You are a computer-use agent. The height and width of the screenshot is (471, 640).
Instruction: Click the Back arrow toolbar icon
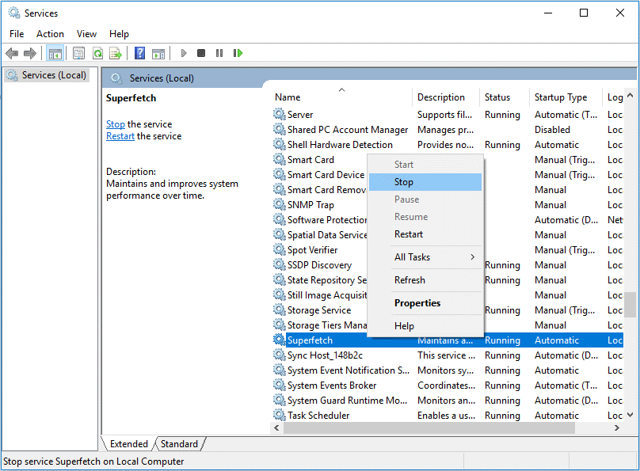tap(12, 53)
